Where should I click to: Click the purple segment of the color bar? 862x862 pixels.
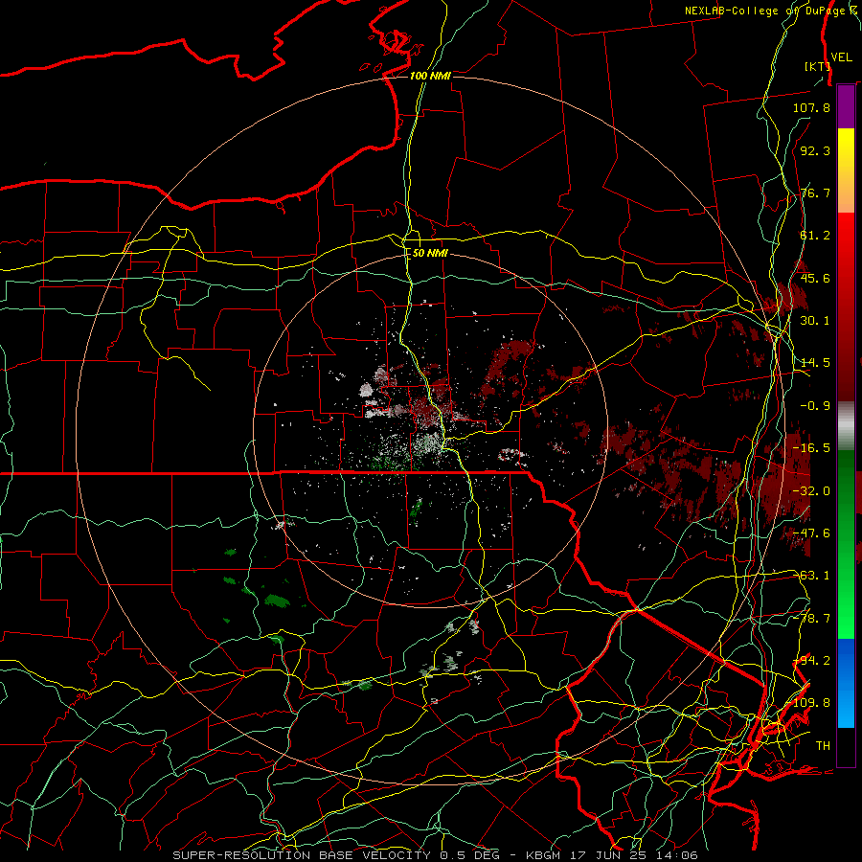coord(846,107)
